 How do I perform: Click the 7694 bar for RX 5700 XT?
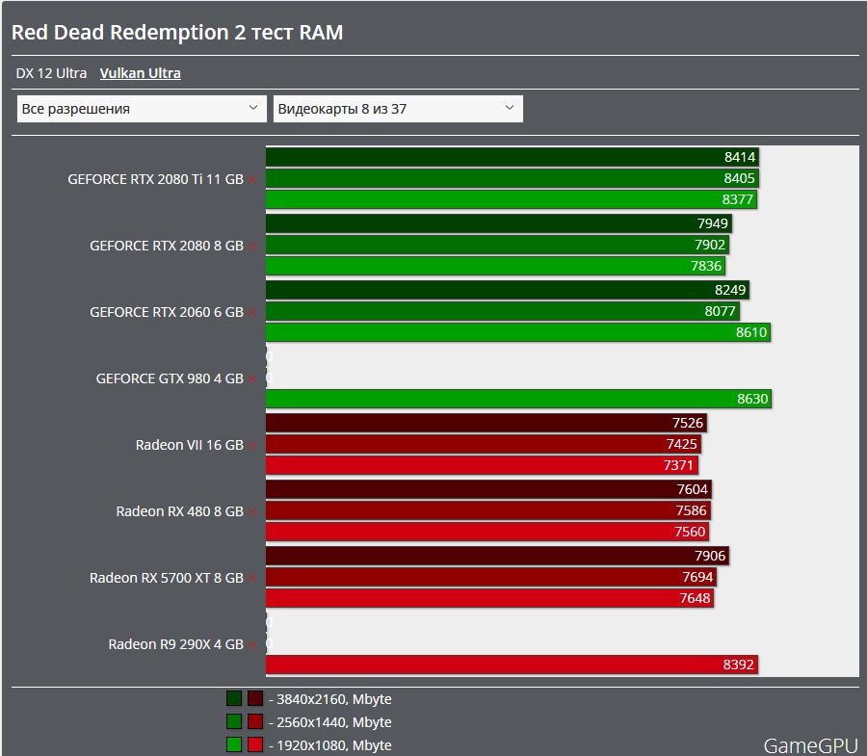pos(491,577)
